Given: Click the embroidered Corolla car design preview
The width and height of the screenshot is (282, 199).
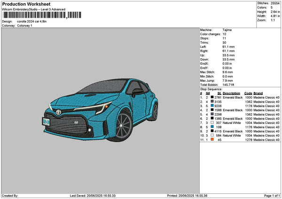Looking at the screenshot, I should point(100,110).
